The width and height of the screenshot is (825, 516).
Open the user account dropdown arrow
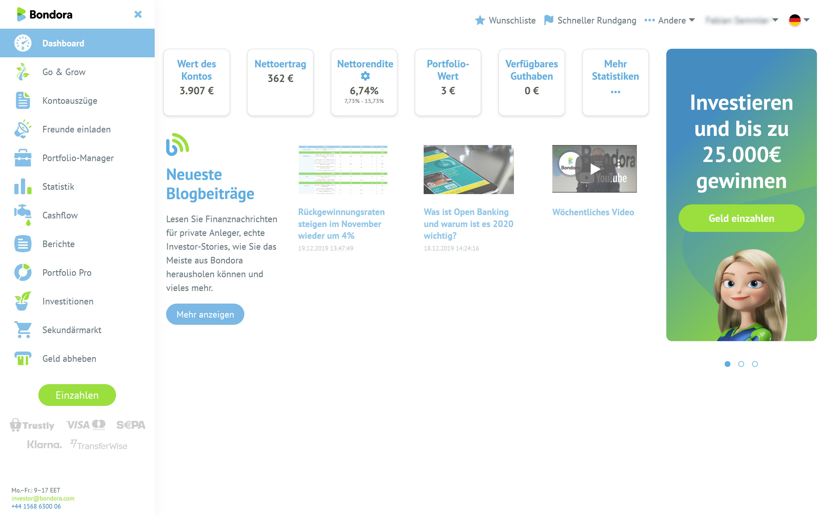(x=775, y=20)
